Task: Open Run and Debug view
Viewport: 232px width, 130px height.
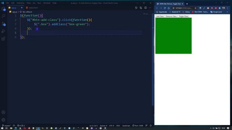Action: [3, 31]
